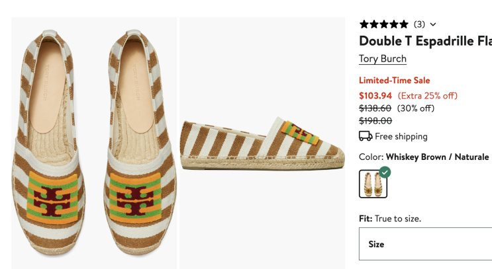Viewport: 492px width, 269px height.
Task: Enlarge the top-view espadrilles product image
Action: 94,142
